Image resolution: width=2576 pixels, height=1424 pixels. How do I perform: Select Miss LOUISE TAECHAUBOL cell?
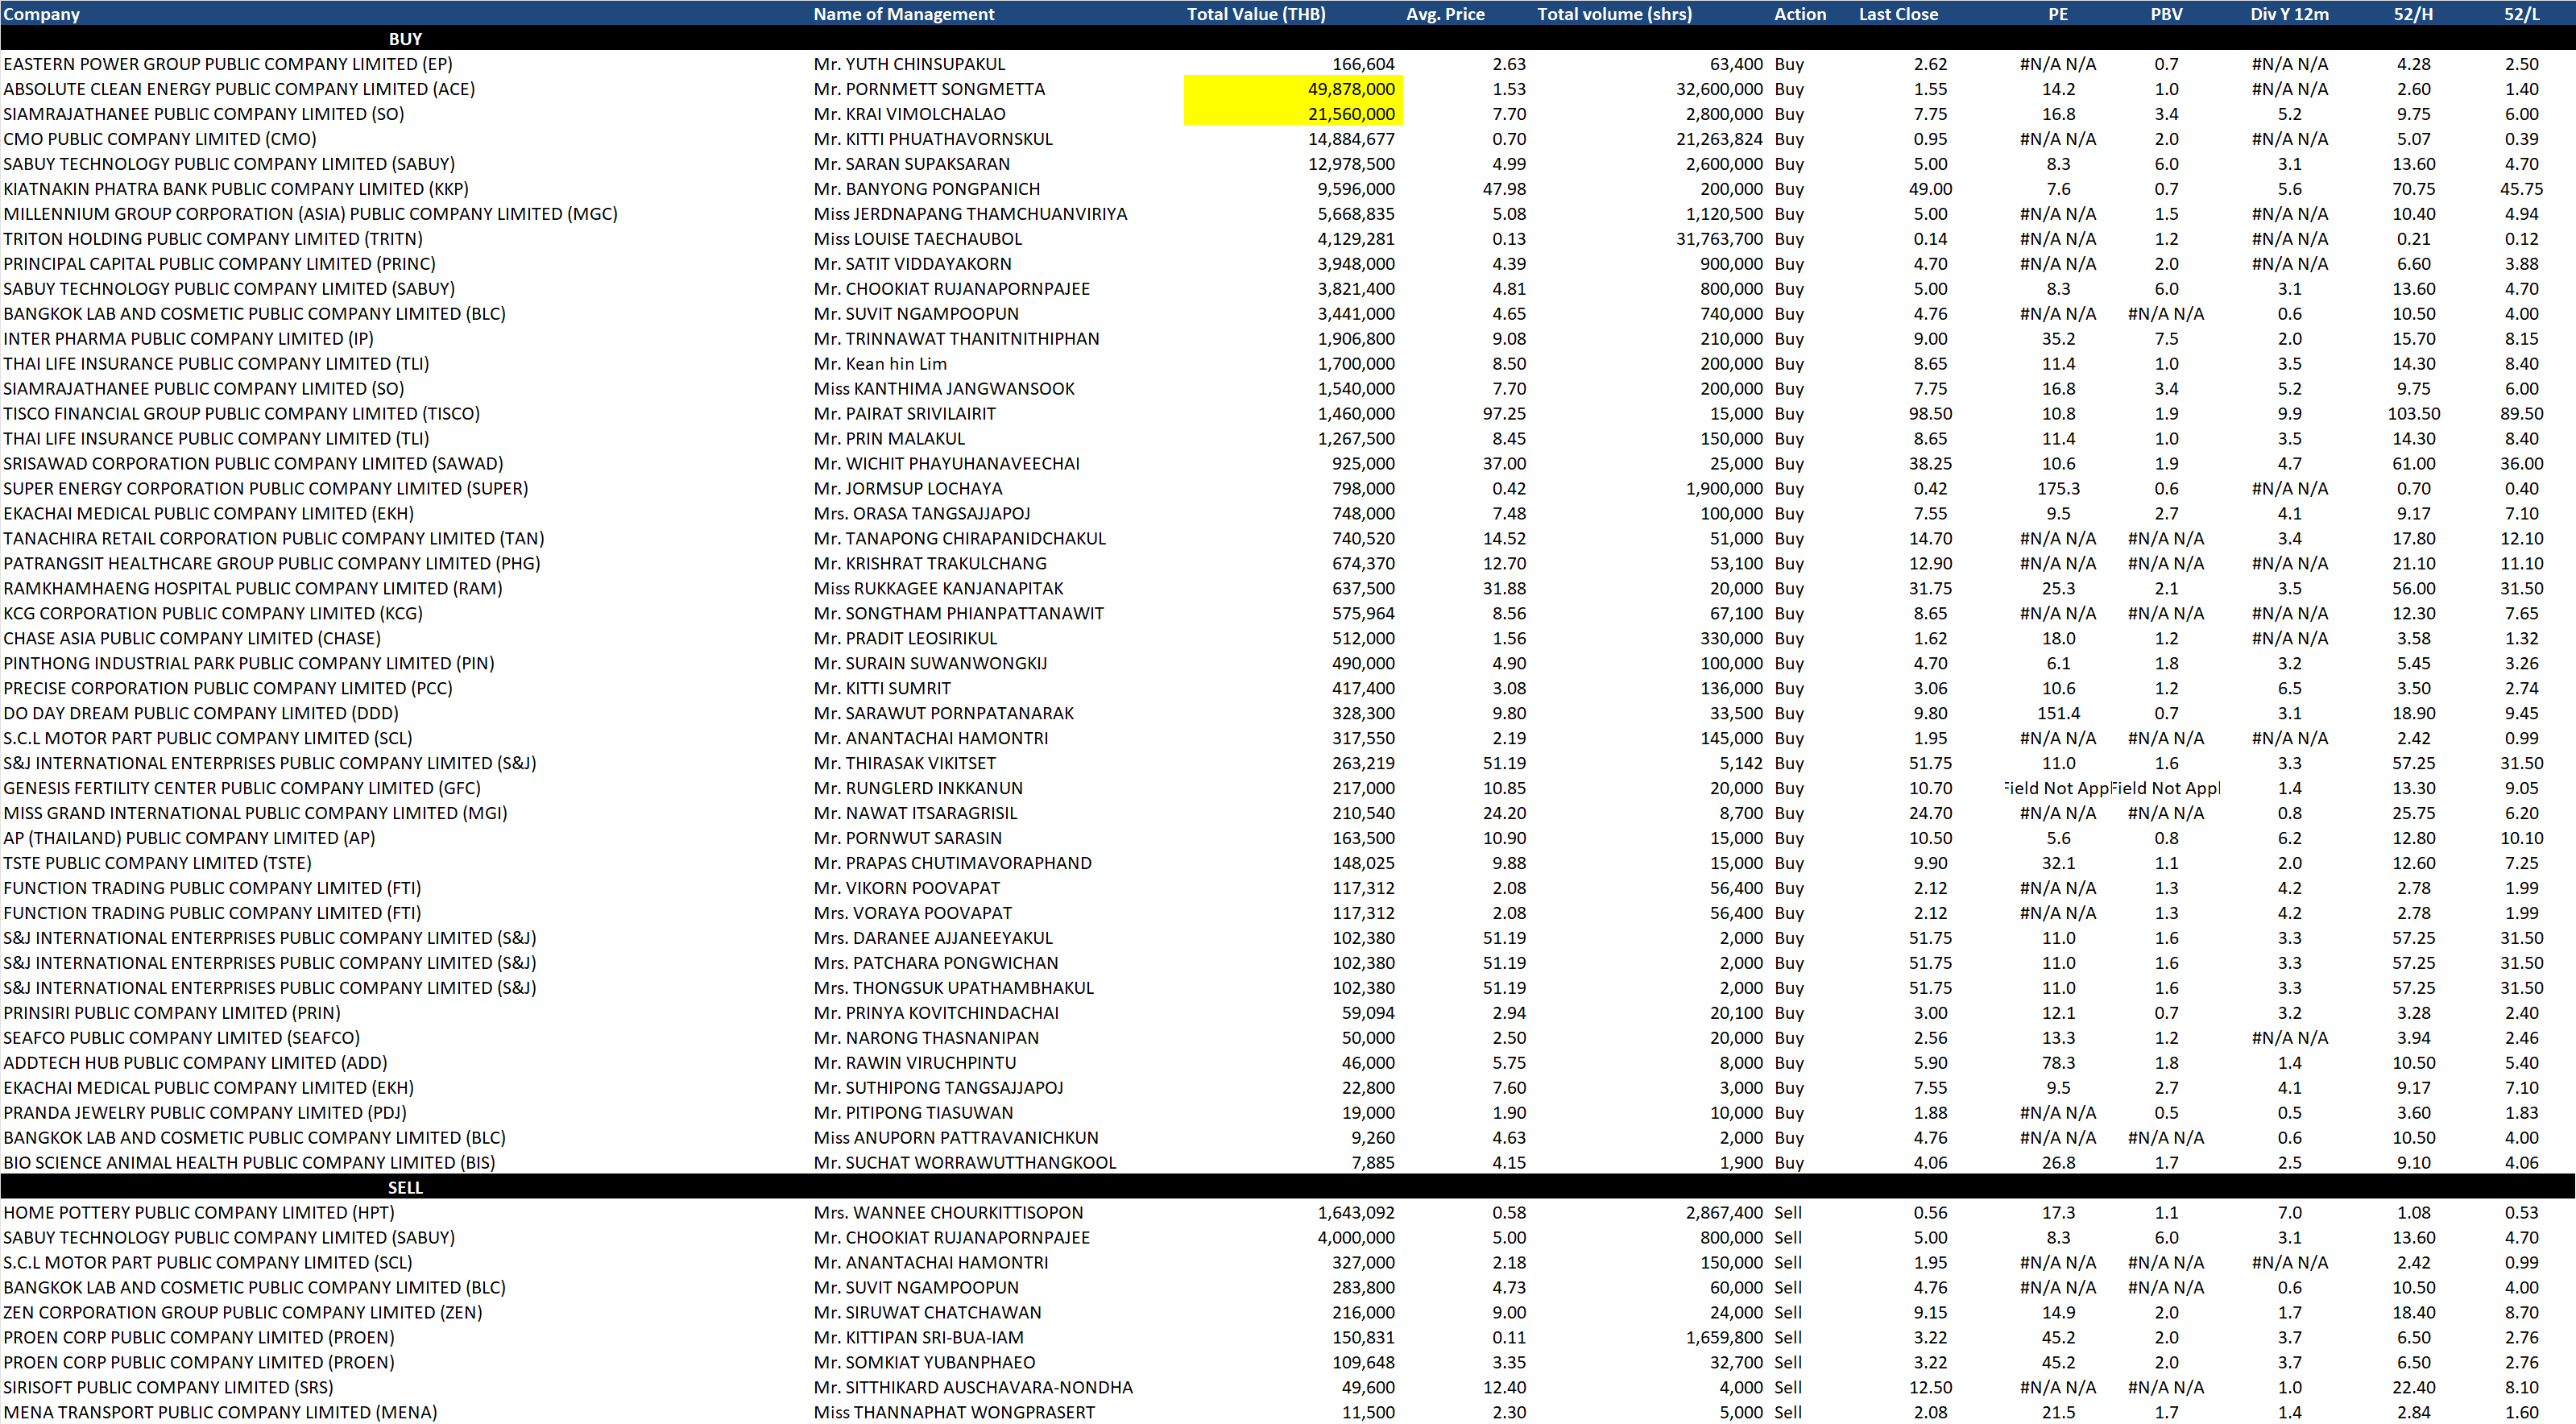(x=917, y=239)
